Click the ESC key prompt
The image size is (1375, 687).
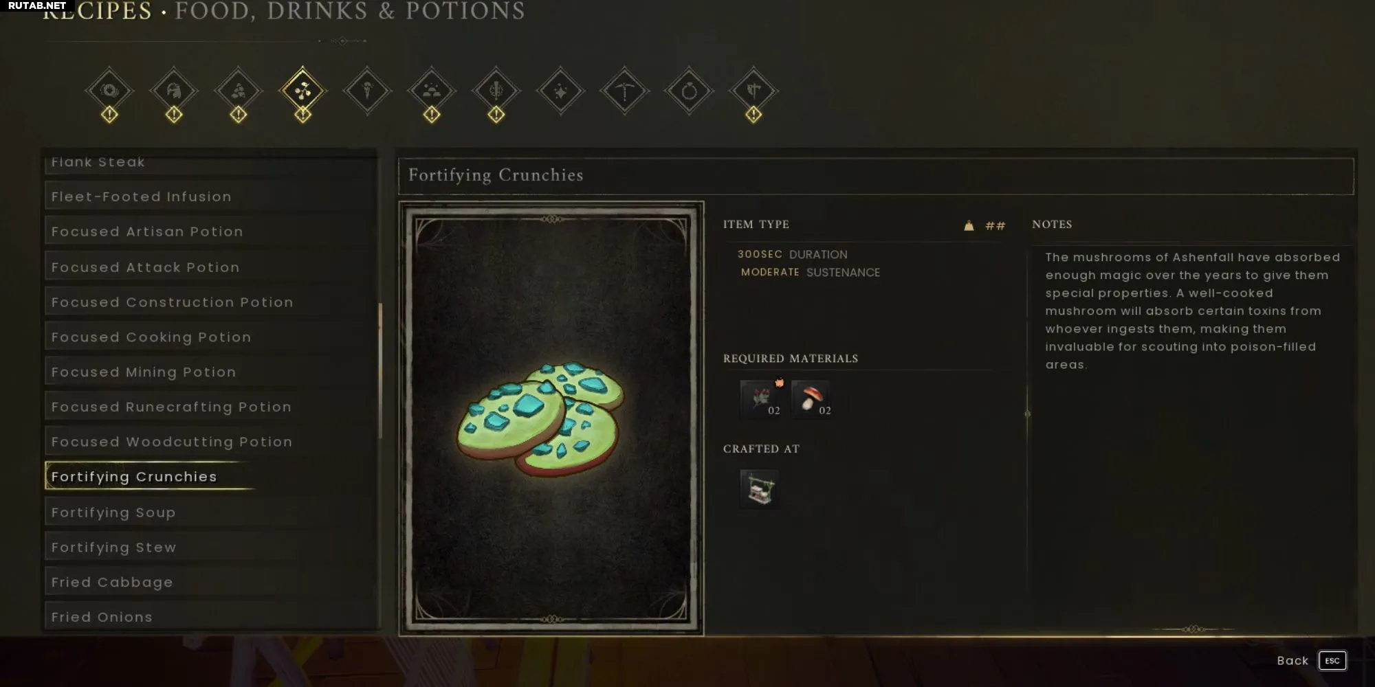[1332, 661]
